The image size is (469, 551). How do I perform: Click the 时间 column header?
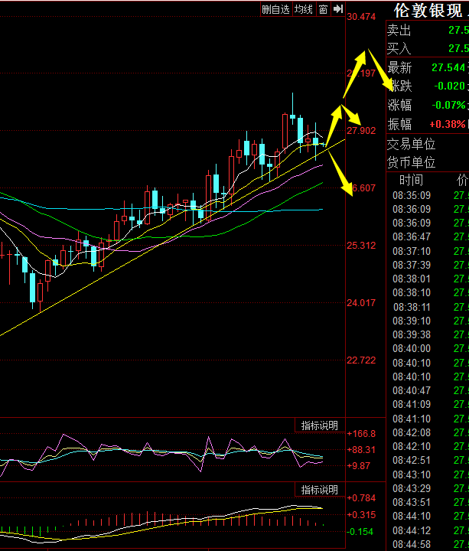pyautogui.click(x=412, y=181)
